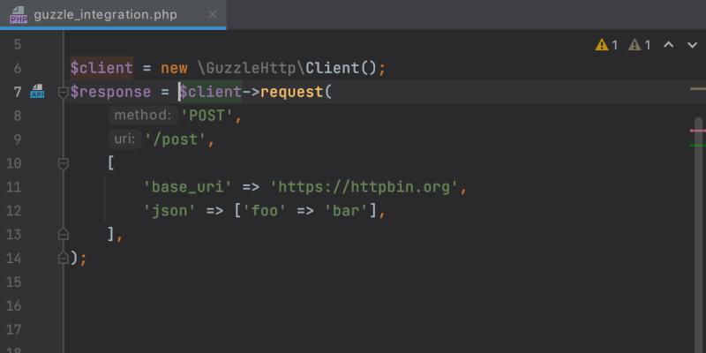Click the pink marker stripe on the scrollbar
This screenshot has height=353, width=706.
click(697, 131)
